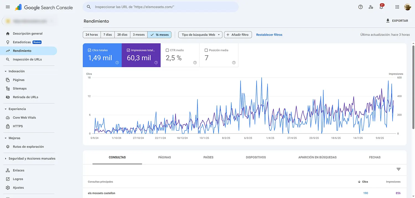The height and width of the screenshot is (198, 415).
Task: Select the Logros trophy icon in sidebar
Action: pyautogui.click(x=8, y=179)
